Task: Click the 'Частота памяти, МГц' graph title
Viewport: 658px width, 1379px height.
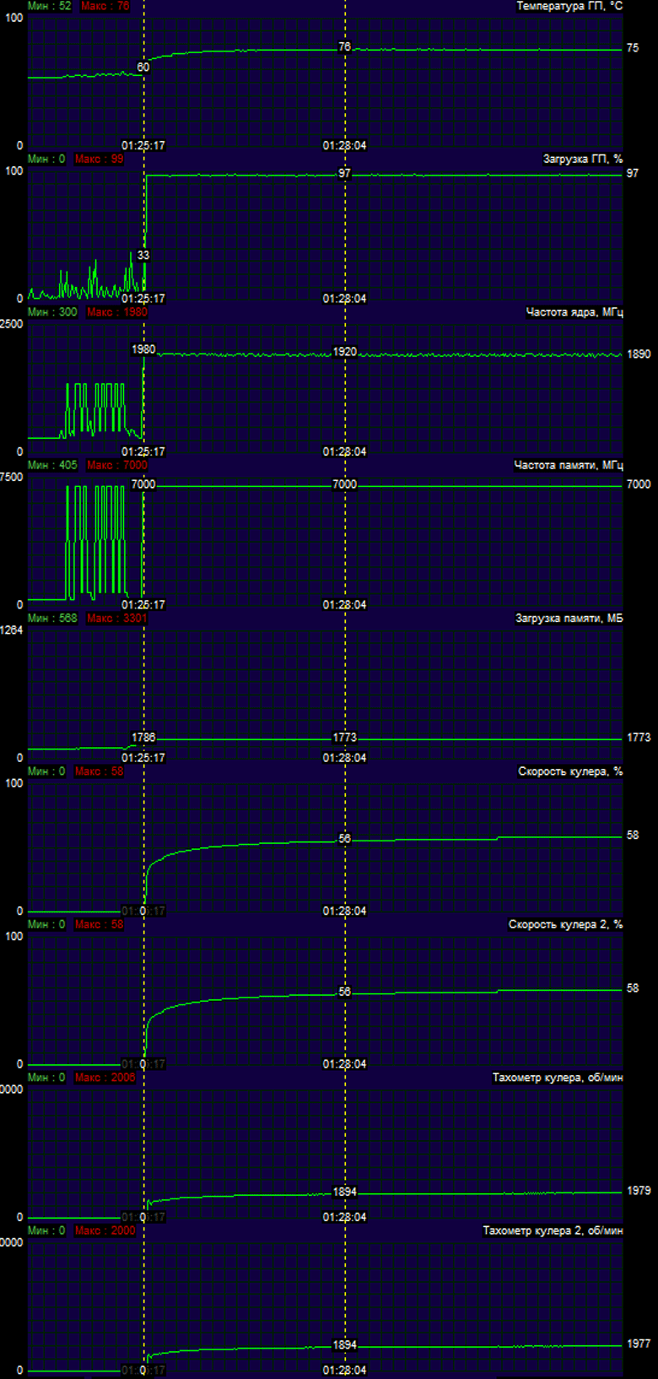Action: click(569, 465)
